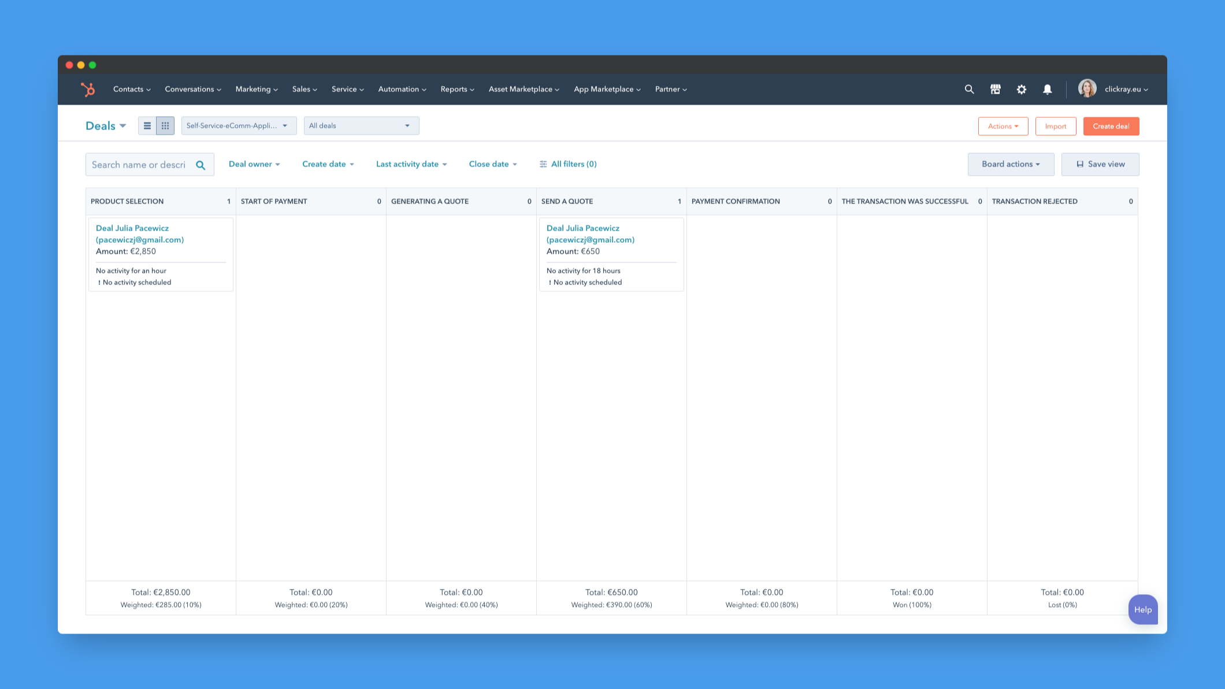Screen dimensions: 1225x689
Task: Expand the Board actions menu
Action: click(1010, 164)
